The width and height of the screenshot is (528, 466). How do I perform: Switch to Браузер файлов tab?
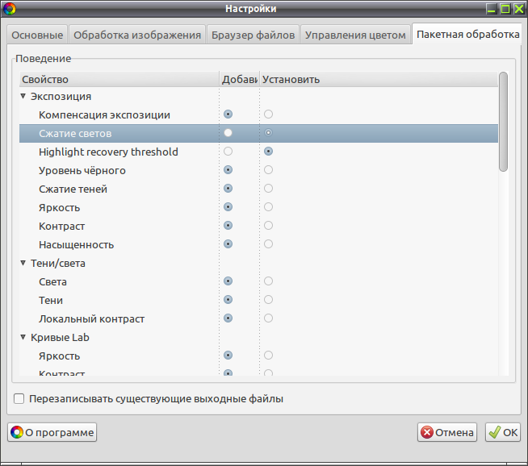(x=253, y=35)
